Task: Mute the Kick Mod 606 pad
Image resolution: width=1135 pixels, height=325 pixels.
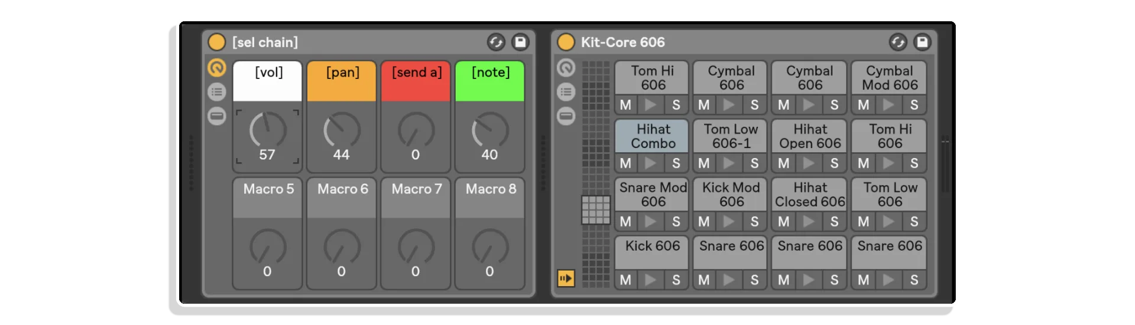Action: (x=704, y=221)
